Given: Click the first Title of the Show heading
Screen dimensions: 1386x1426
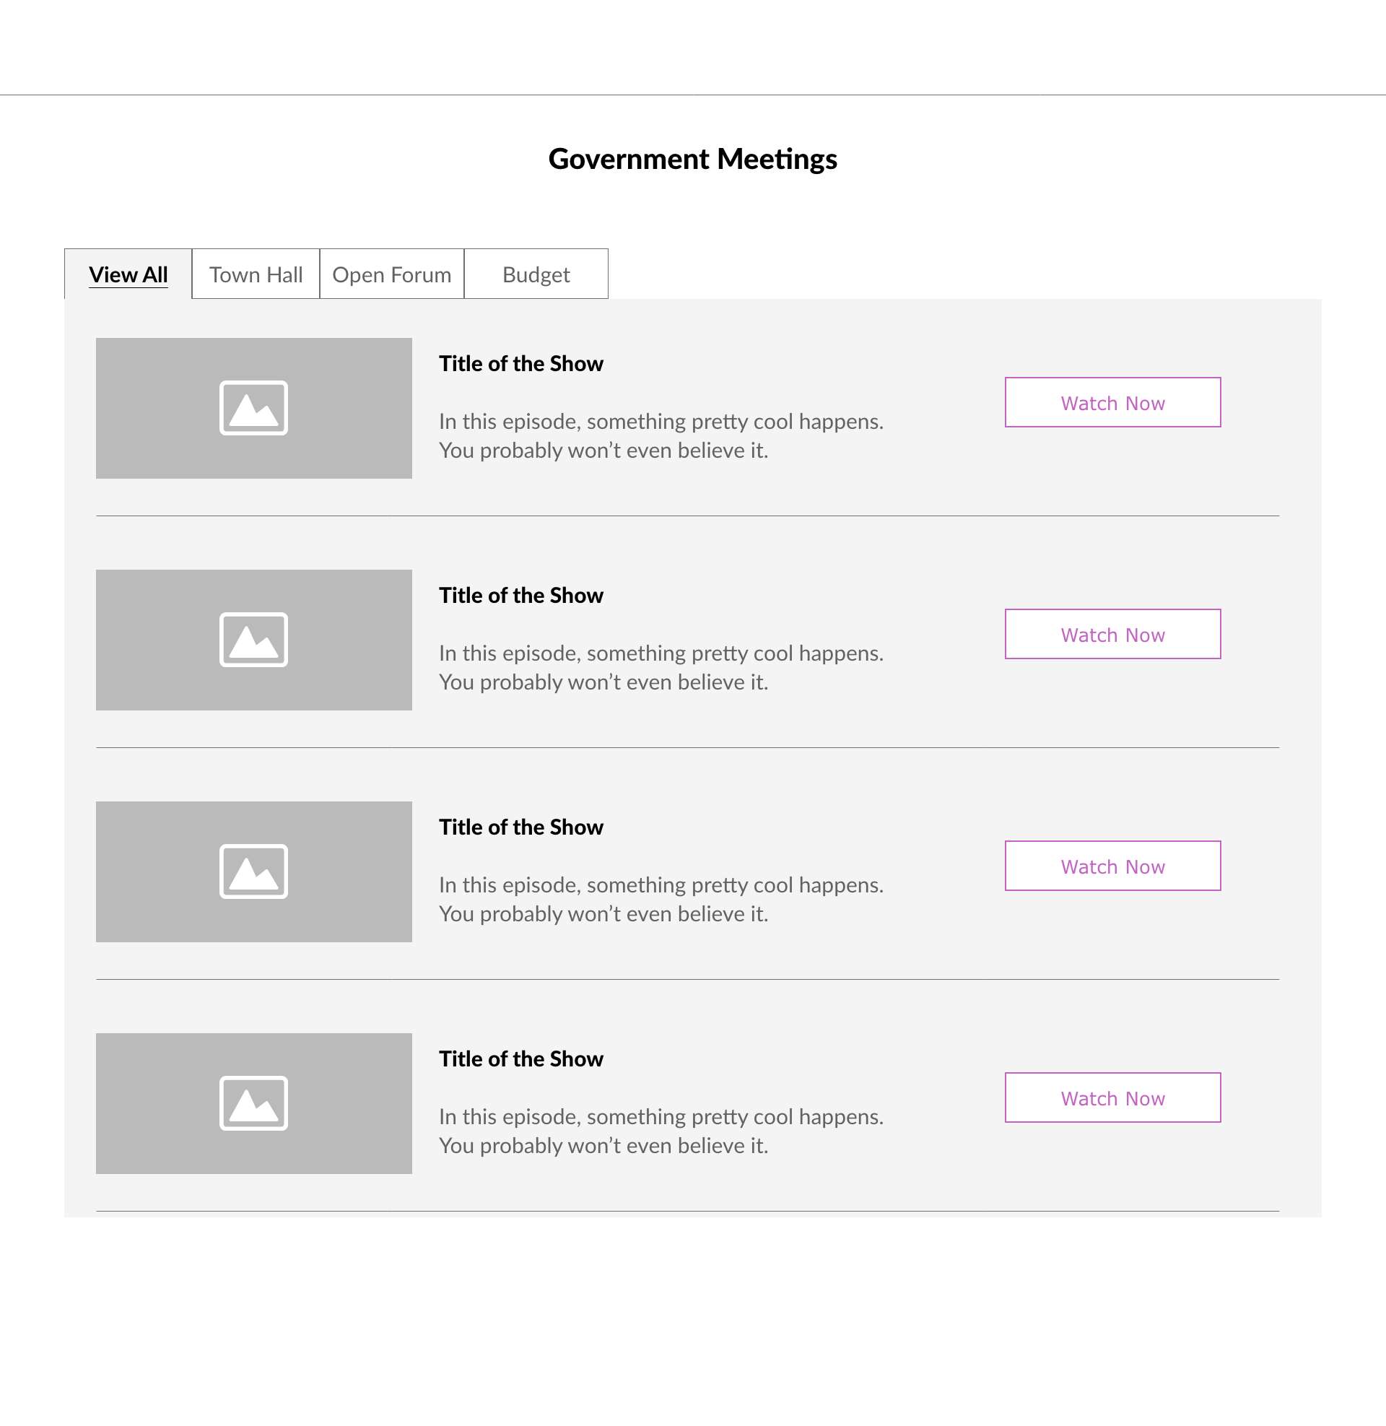Looking at the screenshot, I should 521,363.
